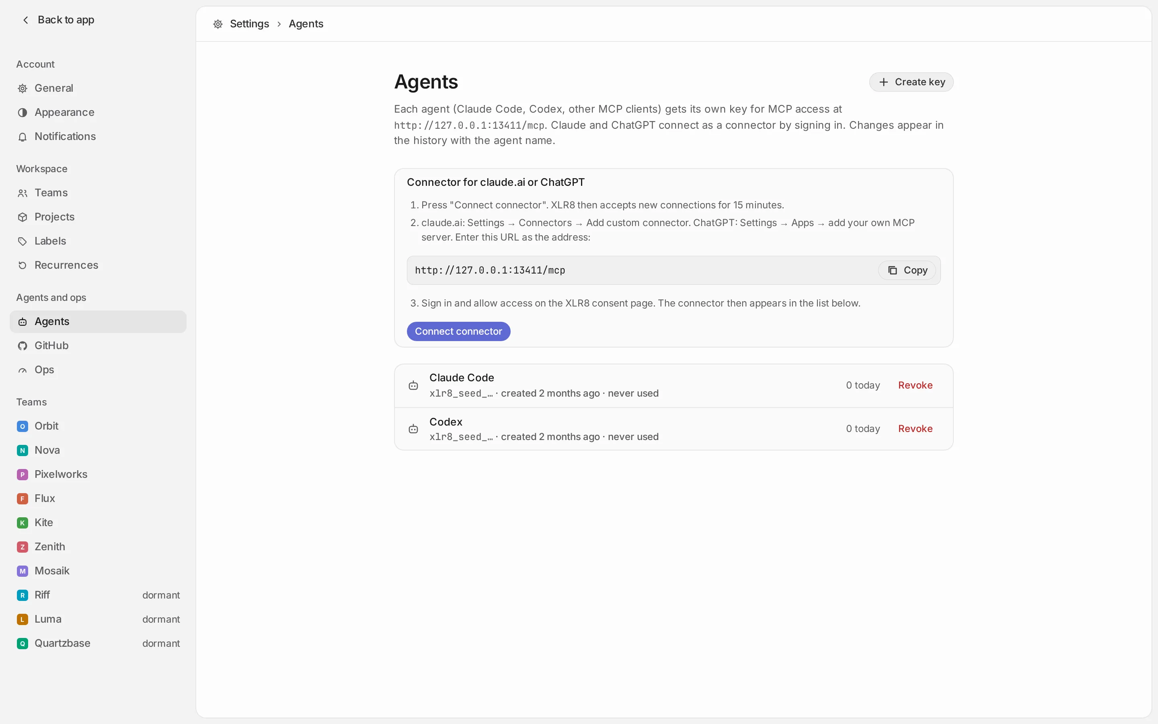The width and height of the screenshot is (1158, 724).
Task: Click the plus icon in Create key
Action: coord(883,82)
